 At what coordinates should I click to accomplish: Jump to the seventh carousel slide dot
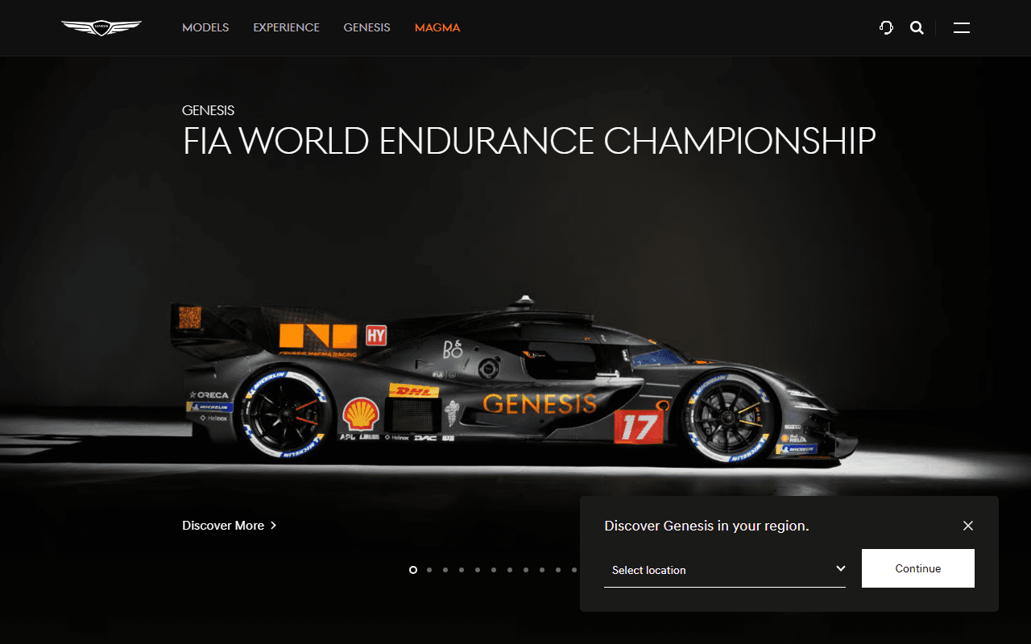tap(510, 570)
